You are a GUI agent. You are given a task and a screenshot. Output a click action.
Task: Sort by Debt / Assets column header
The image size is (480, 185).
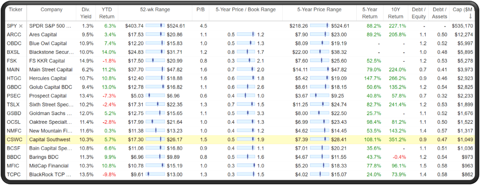(440, 13)
